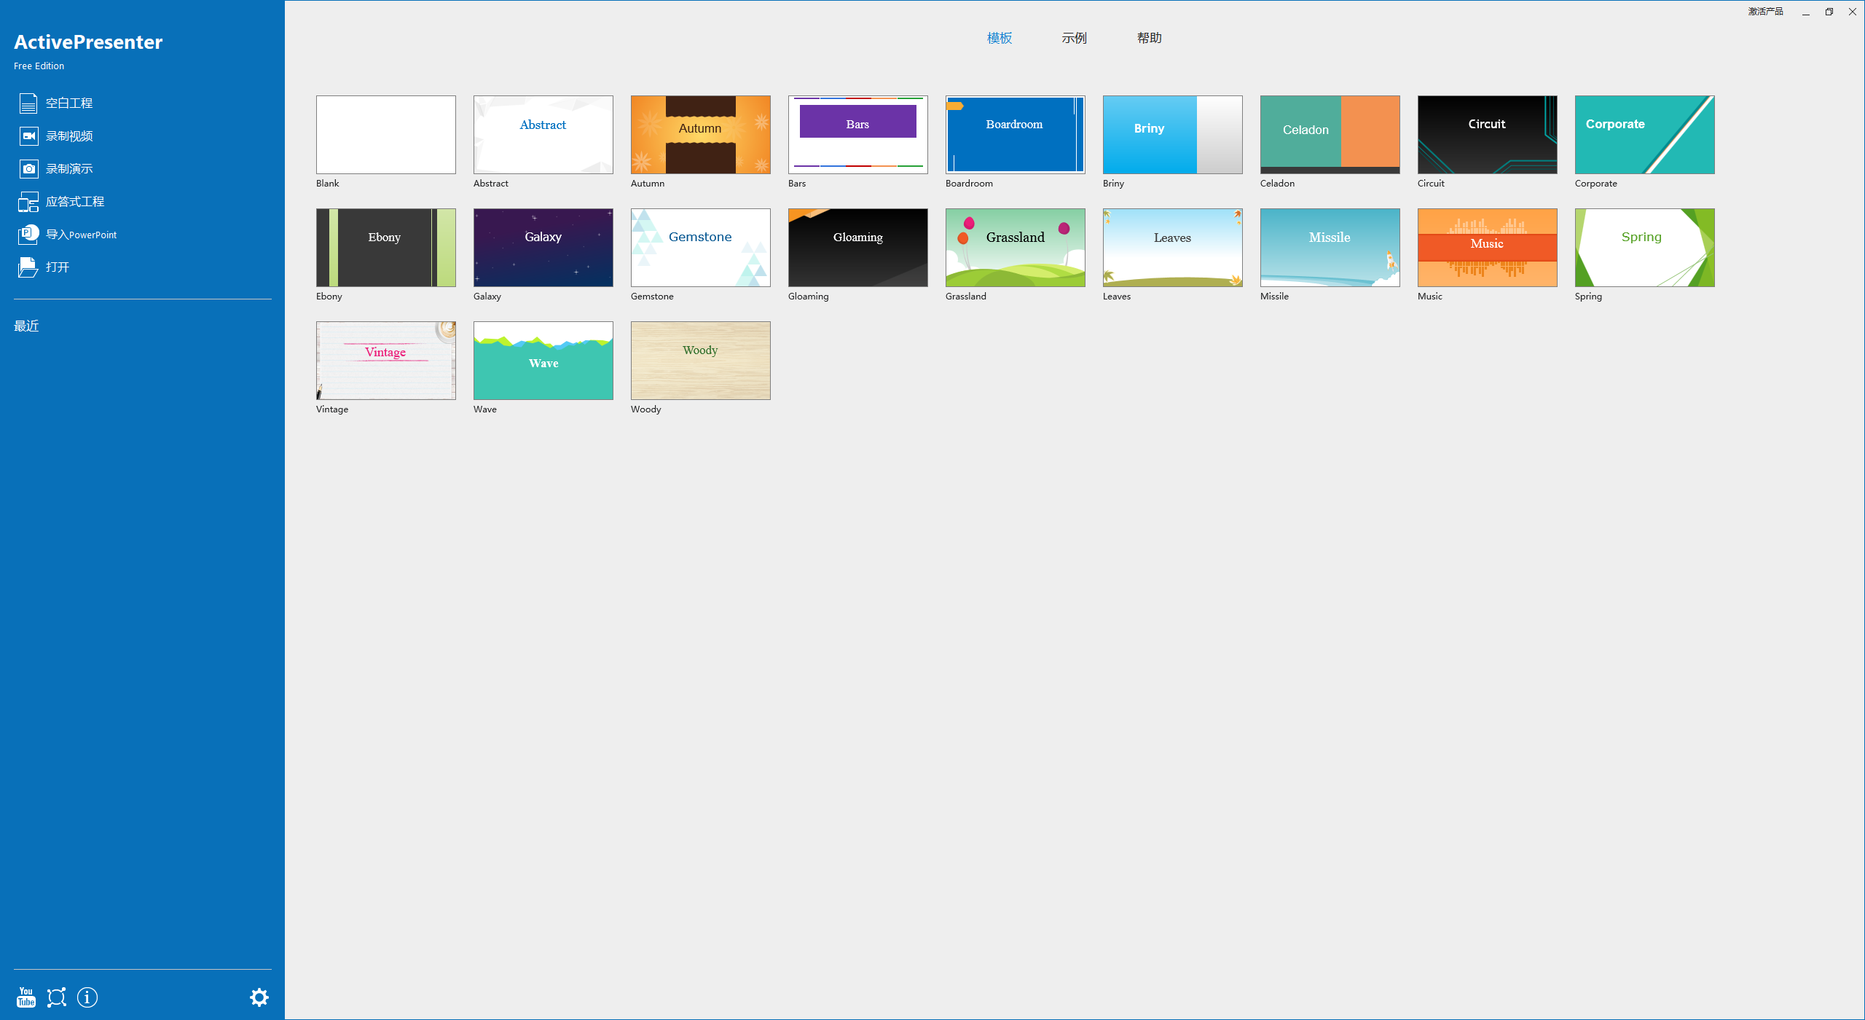Click the blank project document icon
The image size is (1865, 1020).
click(x=28, y=103)
